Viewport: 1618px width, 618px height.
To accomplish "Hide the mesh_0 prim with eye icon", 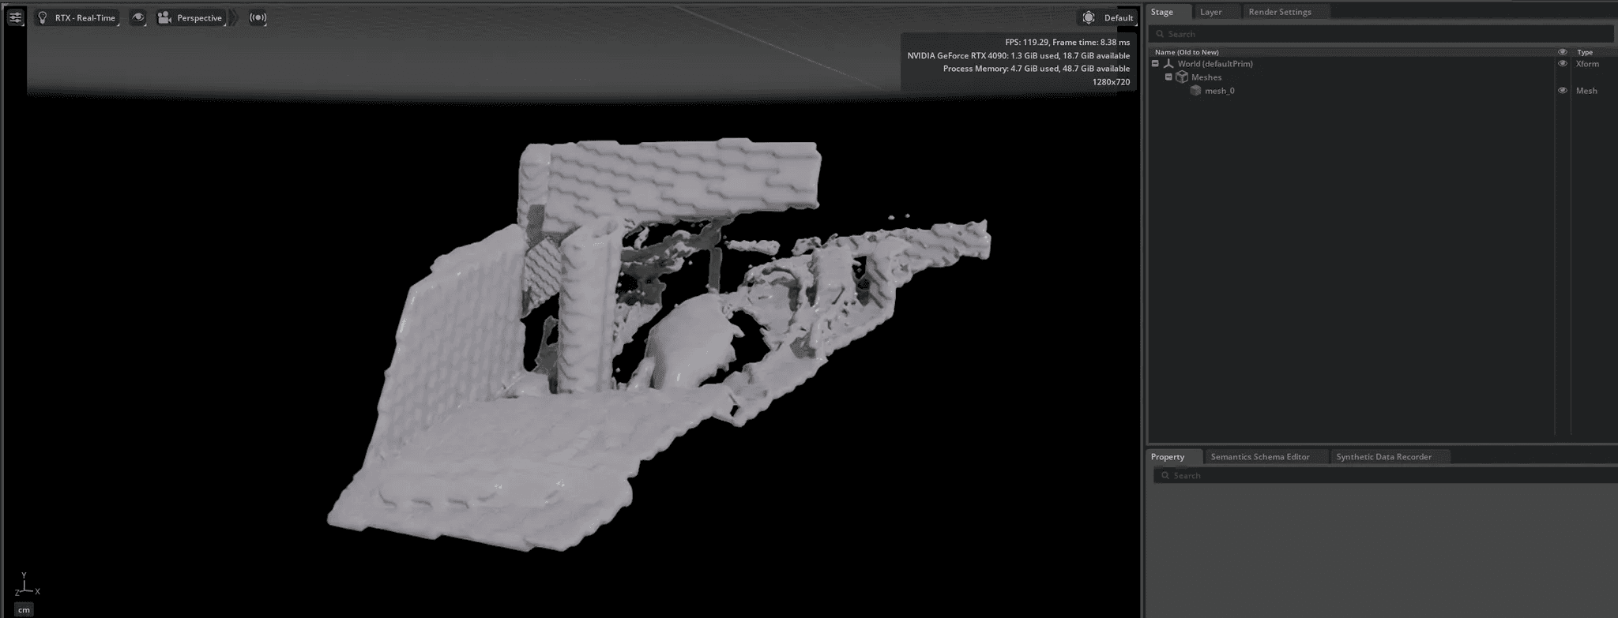I will [x=1562, y=91].
